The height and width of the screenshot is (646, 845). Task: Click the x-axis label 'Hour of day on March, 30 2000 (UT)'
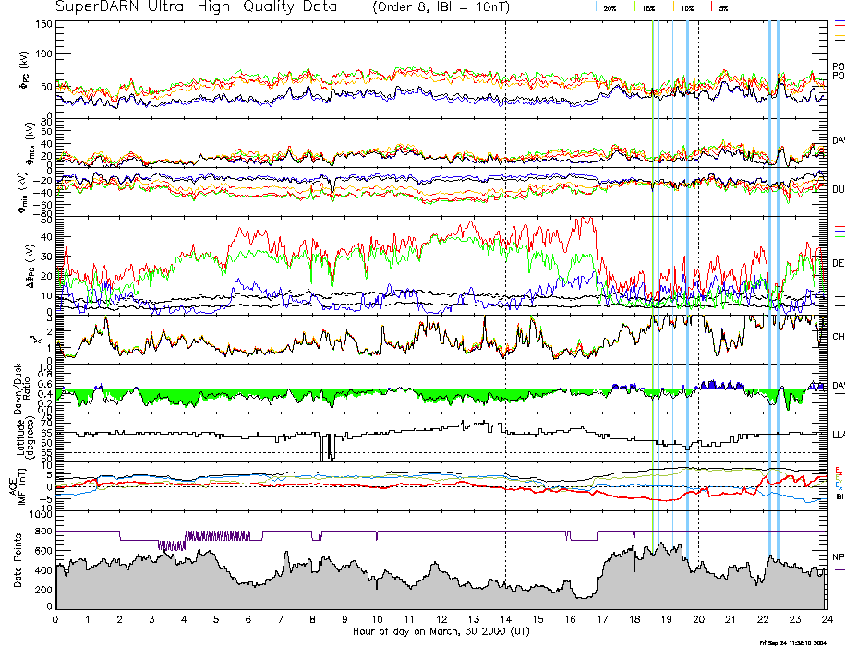(441, 632)
